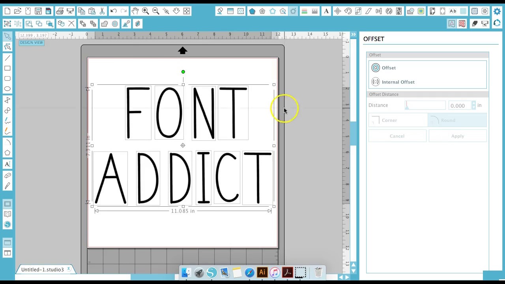
Task: Select the Rectangle drawing tool
Action: 7,68
